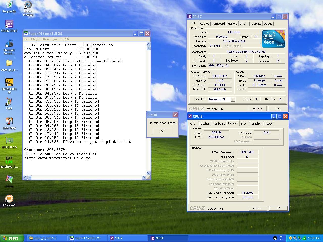323x242 pixels.
Task: Open the wPrime desktop shortcut
Action: [9, 181]
